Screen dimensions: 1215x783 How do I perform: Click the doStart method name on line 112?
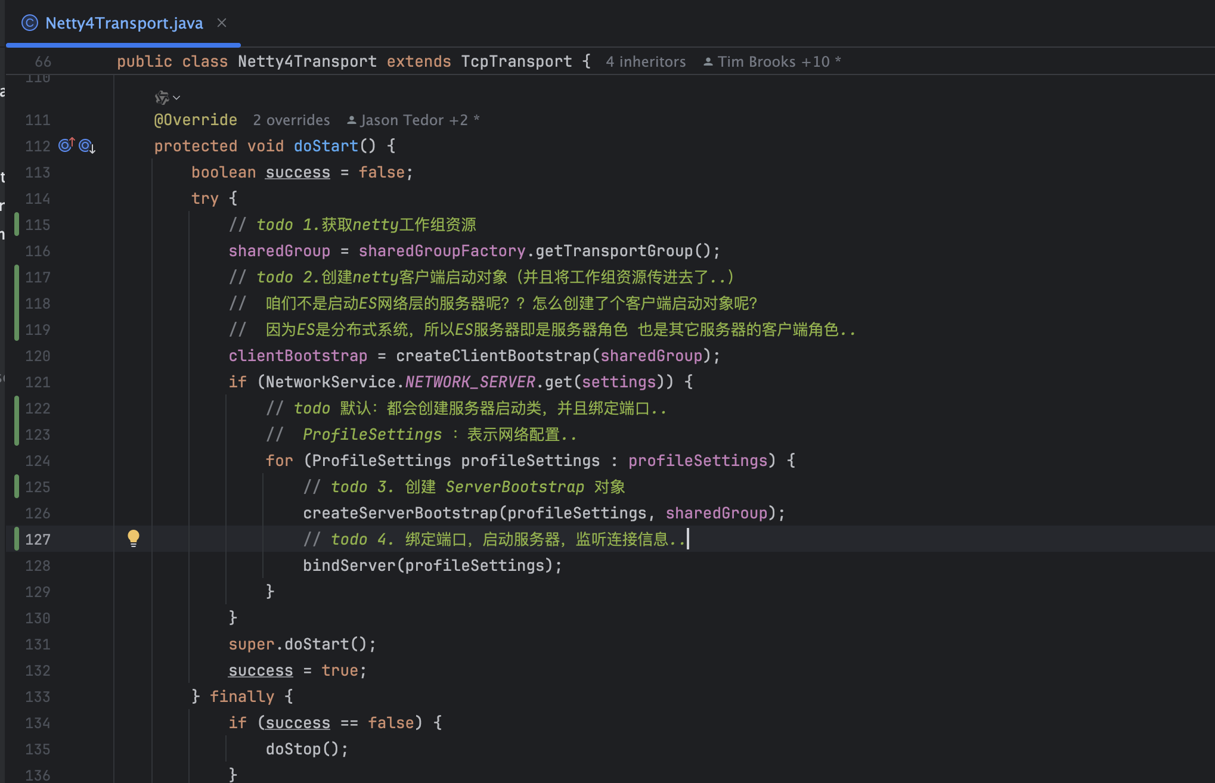(326, 146)
